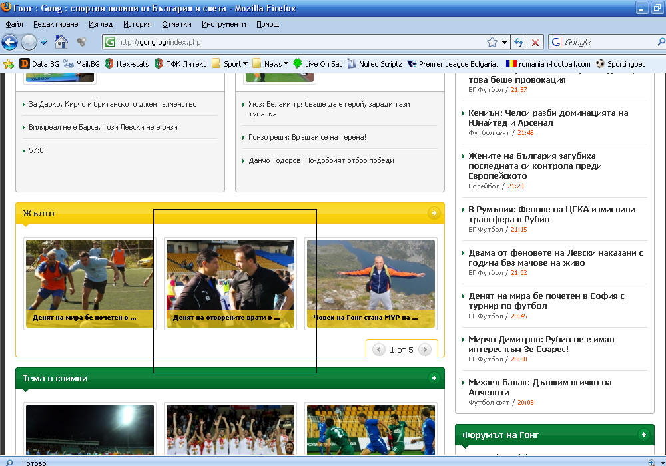Open the Live On Sat bookmark
The image size is (666, 466).
coord(318,64)
